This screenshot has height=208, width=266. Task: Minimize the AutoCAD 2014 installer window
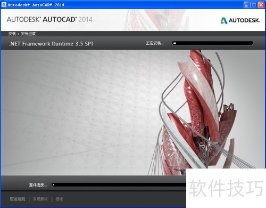click(x=247, y=5)
